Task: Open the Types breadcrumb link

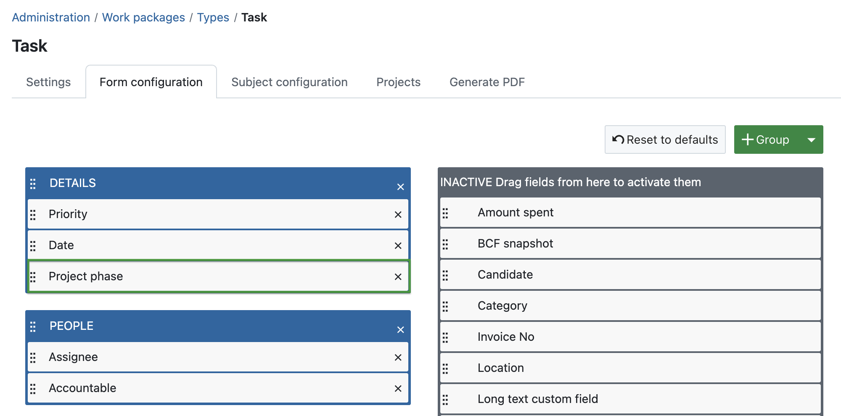Action: click(x=213, y=17)
